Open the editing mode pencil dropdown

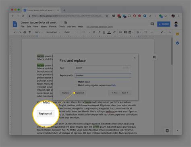(x=163, y=32)
